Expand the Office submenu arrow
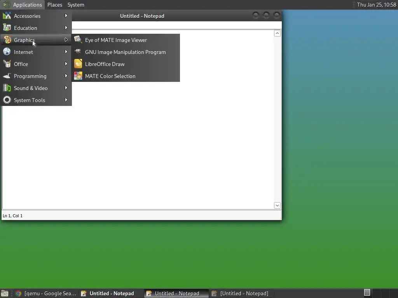Viewport: 398px width, 298px height. pos(66,64)
